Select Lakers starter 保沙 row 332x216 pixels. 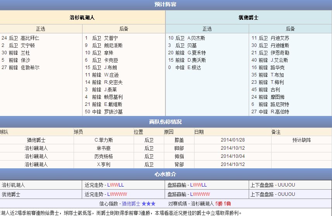click(x=15, y=60)
